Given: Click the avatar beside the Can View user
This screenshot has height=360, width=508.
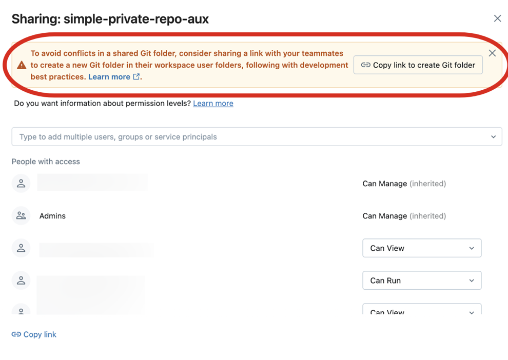Looking at the screenshot, I should [21, 248].
